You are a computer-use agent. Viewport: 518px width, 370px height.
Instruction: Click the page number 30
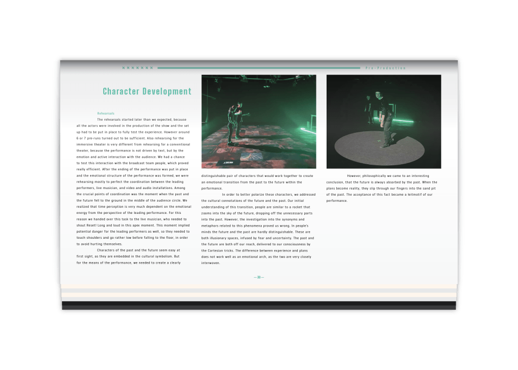coord(259,277)
